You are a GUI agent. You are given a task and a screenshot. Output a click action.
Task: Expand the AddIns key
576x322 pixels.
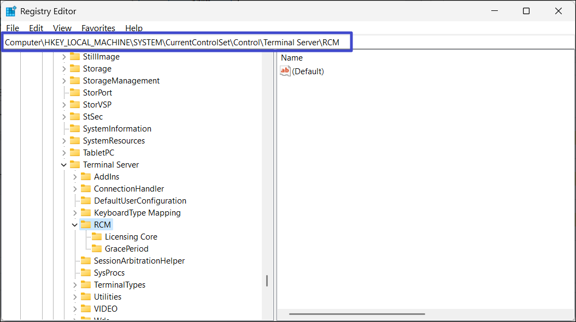[x=75, y=177]
